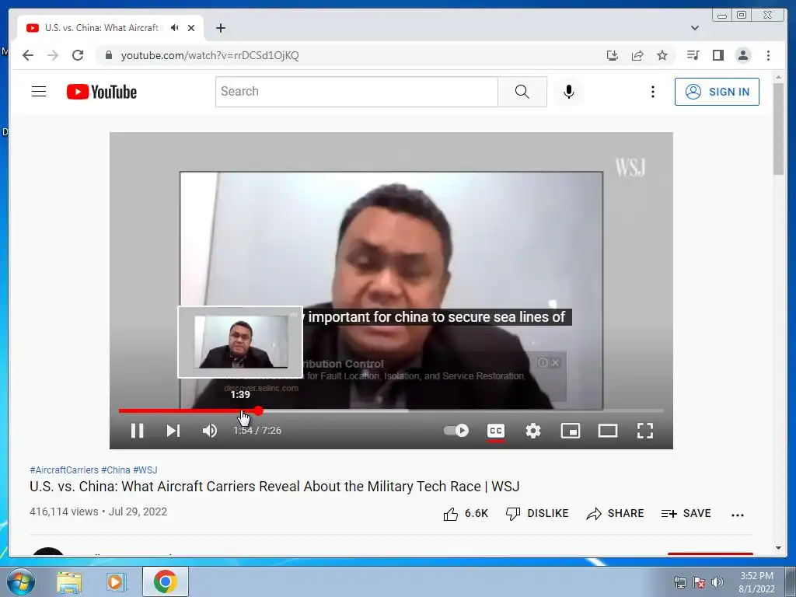This screenshot has width=796, height=597.
Task: Focus the YouTube search field
Action: pos(356,92)
